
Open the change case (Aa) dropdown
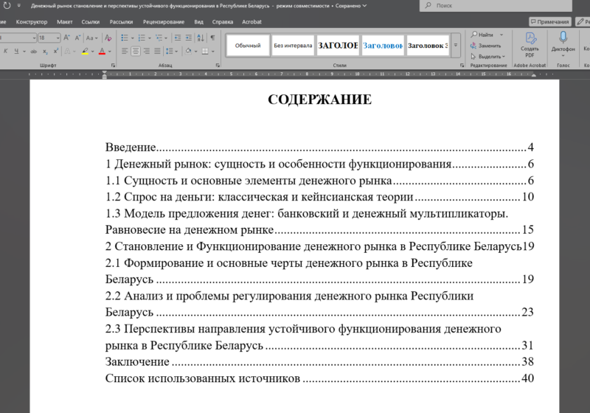(x=91, y=38)
